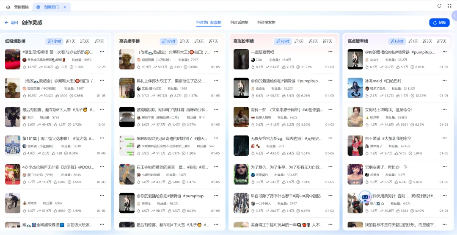Toggle fullscreen with the expand icon
457x235 pixels.
[x=449, y=6]
